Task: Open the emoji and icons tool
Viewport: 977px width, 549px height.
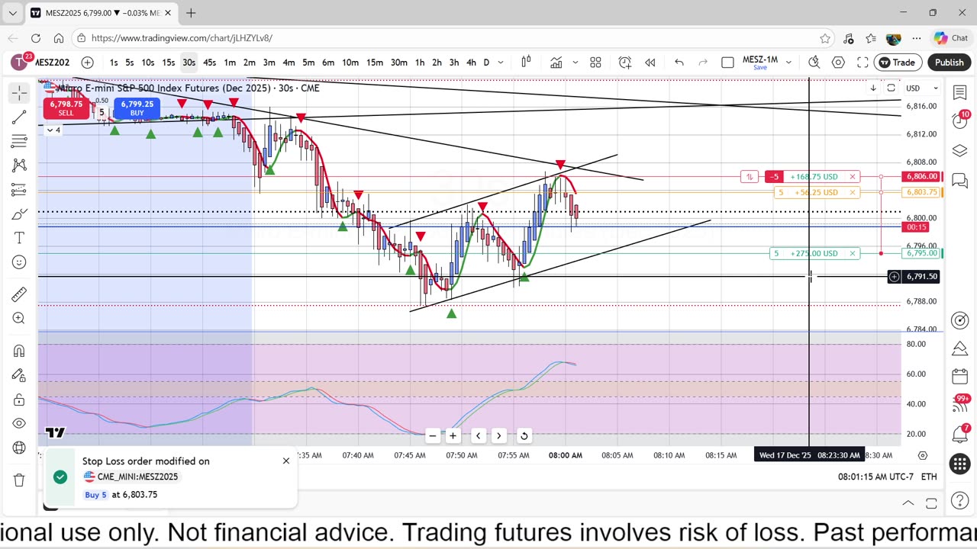Action: point(19,263)
